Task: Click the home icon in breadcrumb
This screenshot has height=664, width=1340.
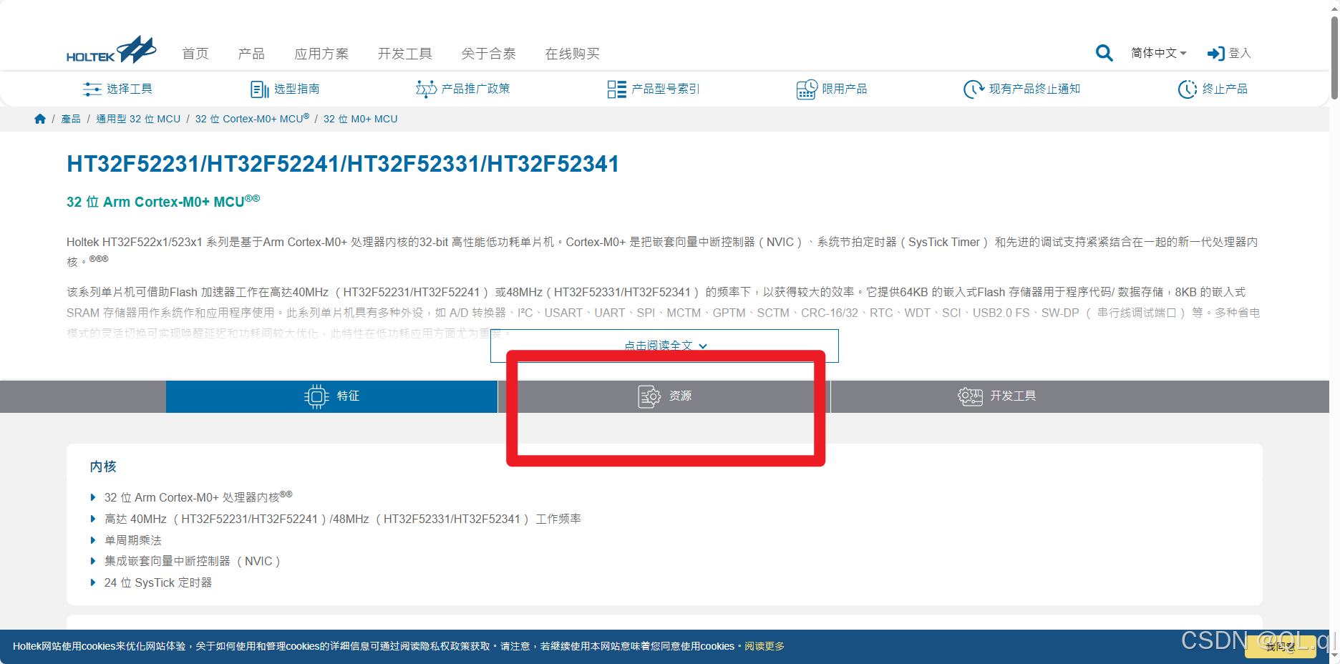Action: tap(40, 119)
